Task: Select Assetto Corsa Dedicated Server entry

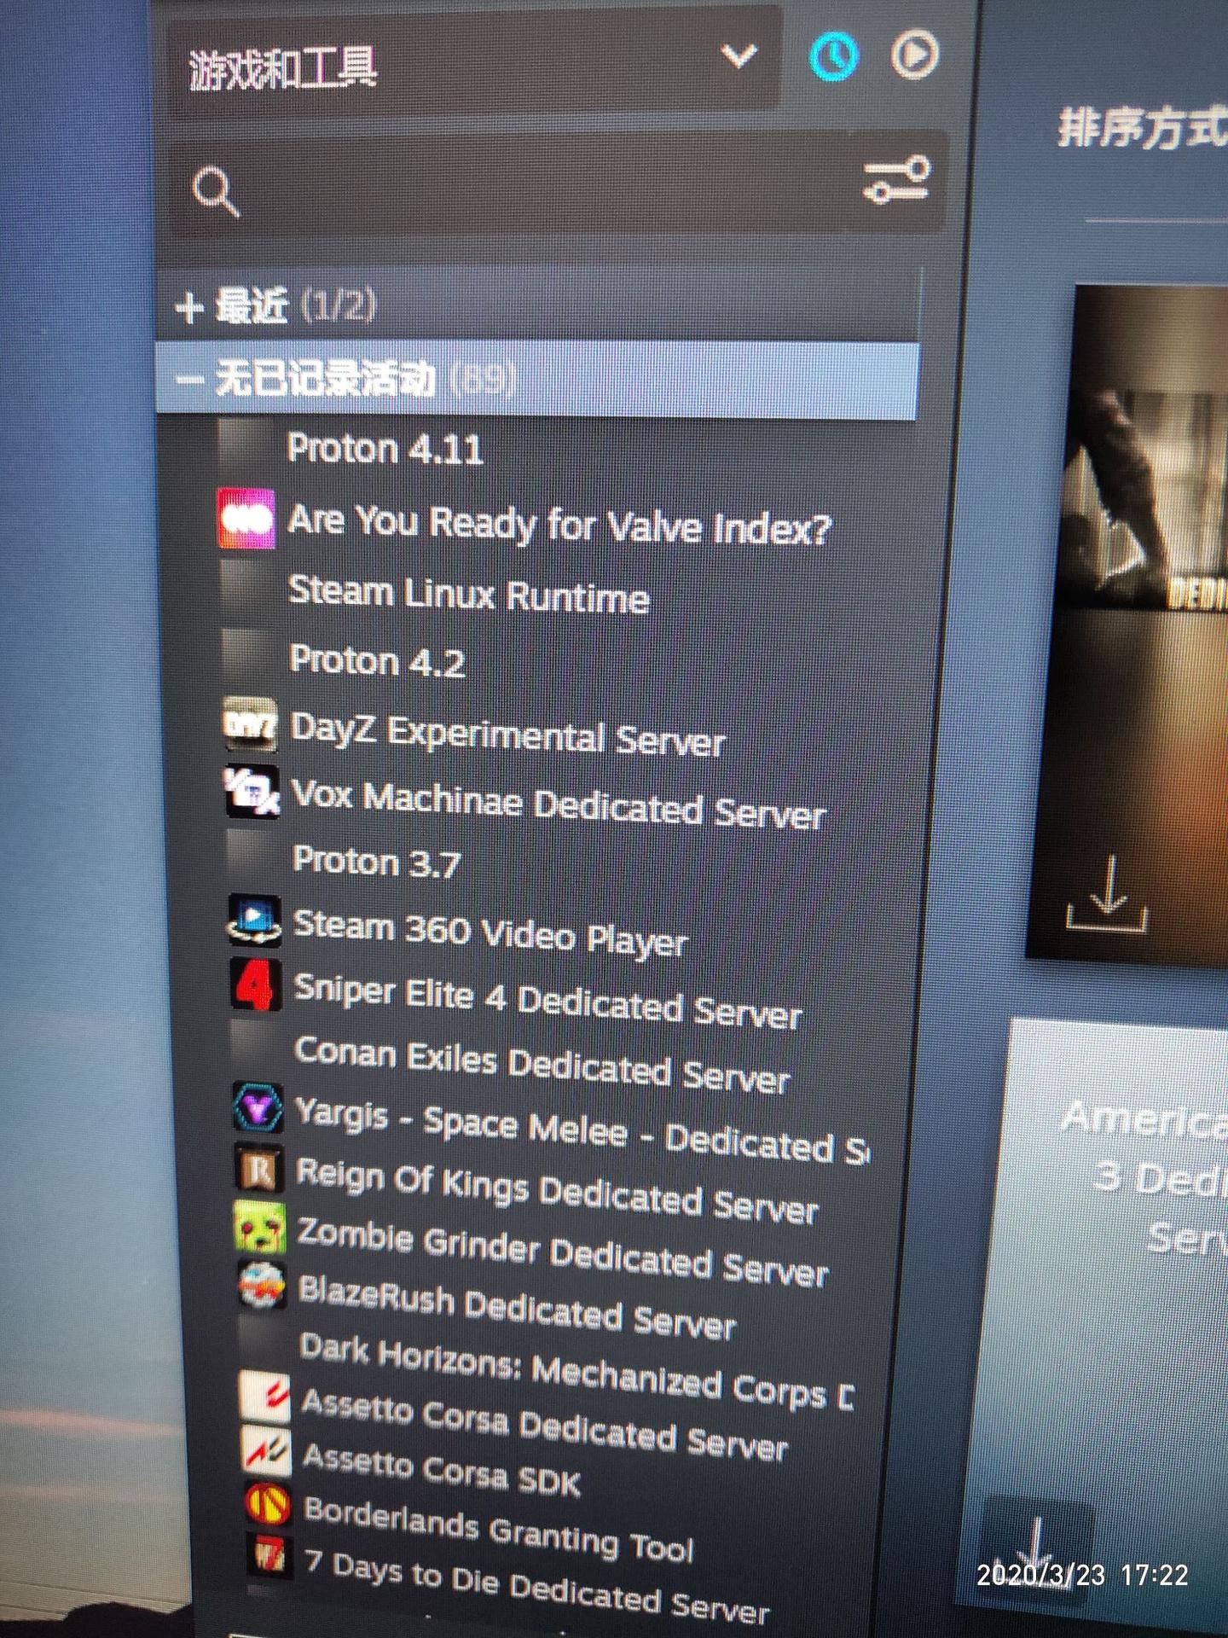Action: [544, 1426]
